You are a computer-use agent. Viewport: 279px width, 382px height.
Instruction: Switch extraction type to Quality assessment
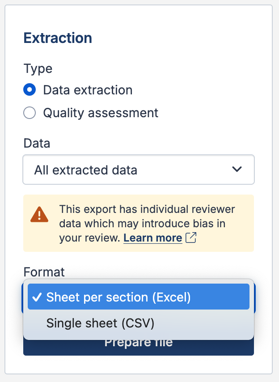pos(29,113)
